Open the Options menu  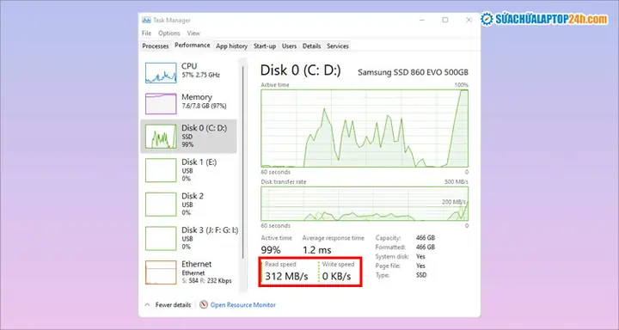[x=169, y=34]
